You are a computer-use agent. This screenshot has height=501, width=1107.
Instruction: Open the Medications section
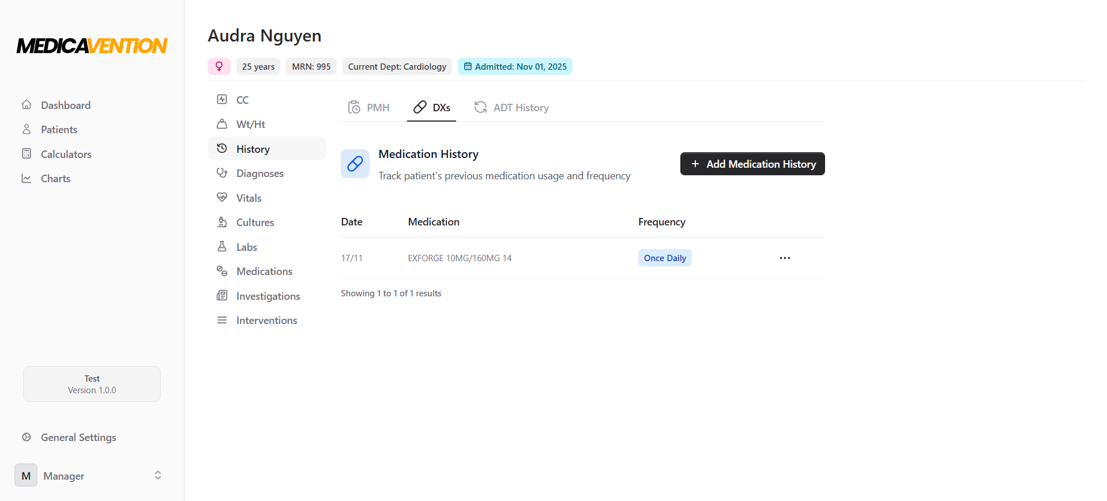(x=264, y=272)
